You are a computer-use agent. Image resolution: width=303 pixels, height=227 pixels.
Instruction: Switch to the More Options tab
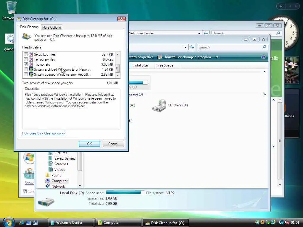click(x=51, y=27)
